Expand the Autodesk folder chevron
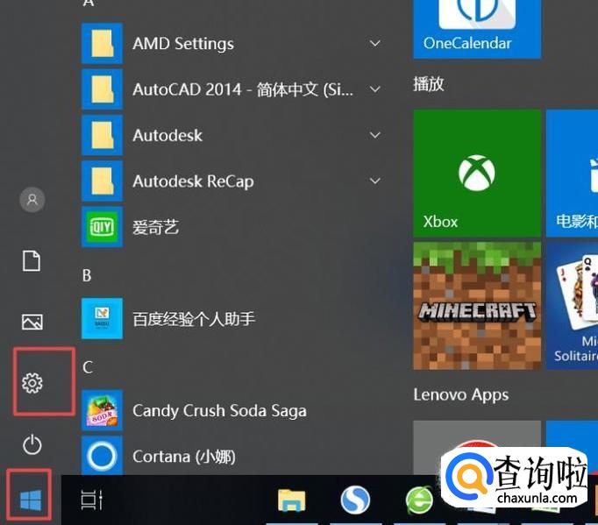The image size is (598, 525). [375, 135]
